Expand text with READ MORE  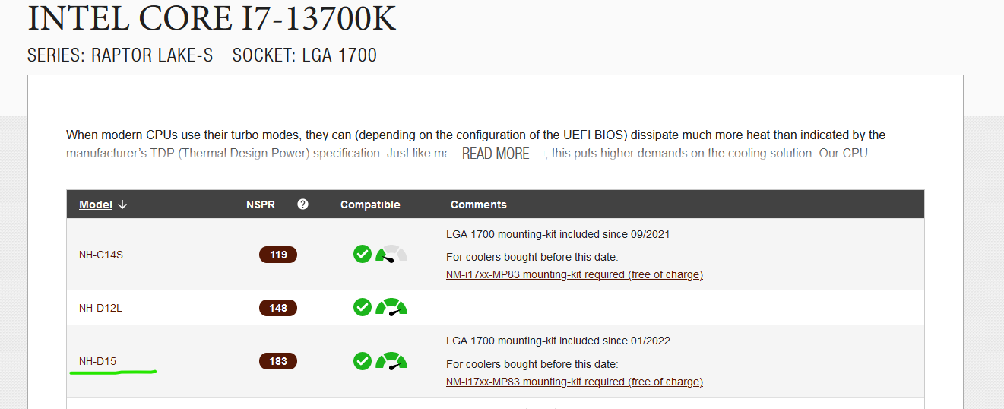point(496,154)
